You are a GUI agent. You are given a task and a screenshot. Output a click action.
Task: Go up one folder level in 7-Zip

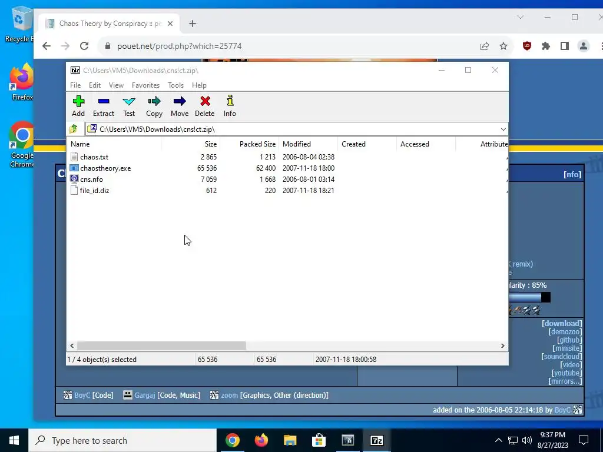click(x=74, y=129)
